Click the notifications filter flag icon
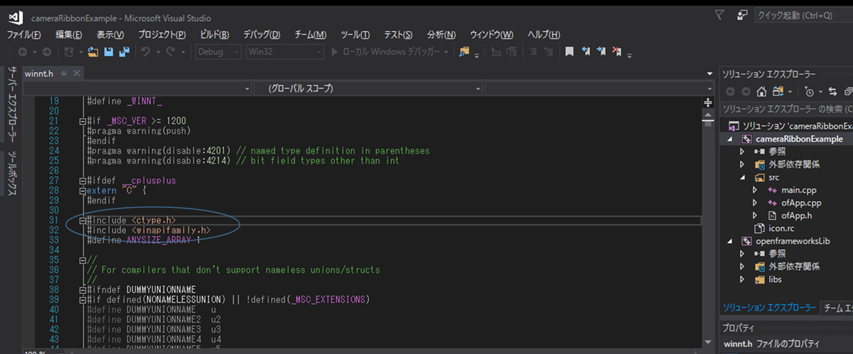The image size is (853, 354). coord(719,15)
